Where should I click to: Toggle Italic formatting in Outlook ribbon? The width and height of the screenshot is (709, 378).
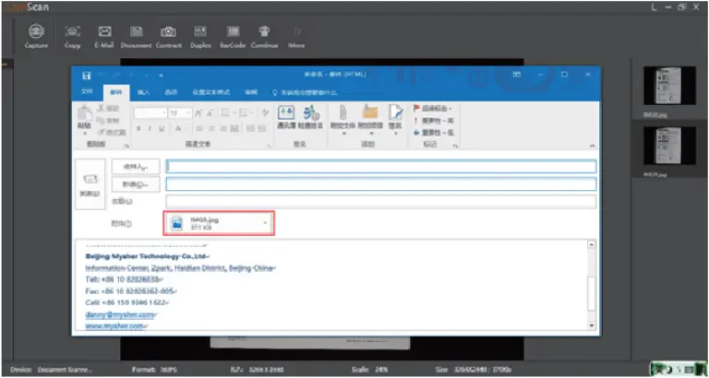[150, 129]
